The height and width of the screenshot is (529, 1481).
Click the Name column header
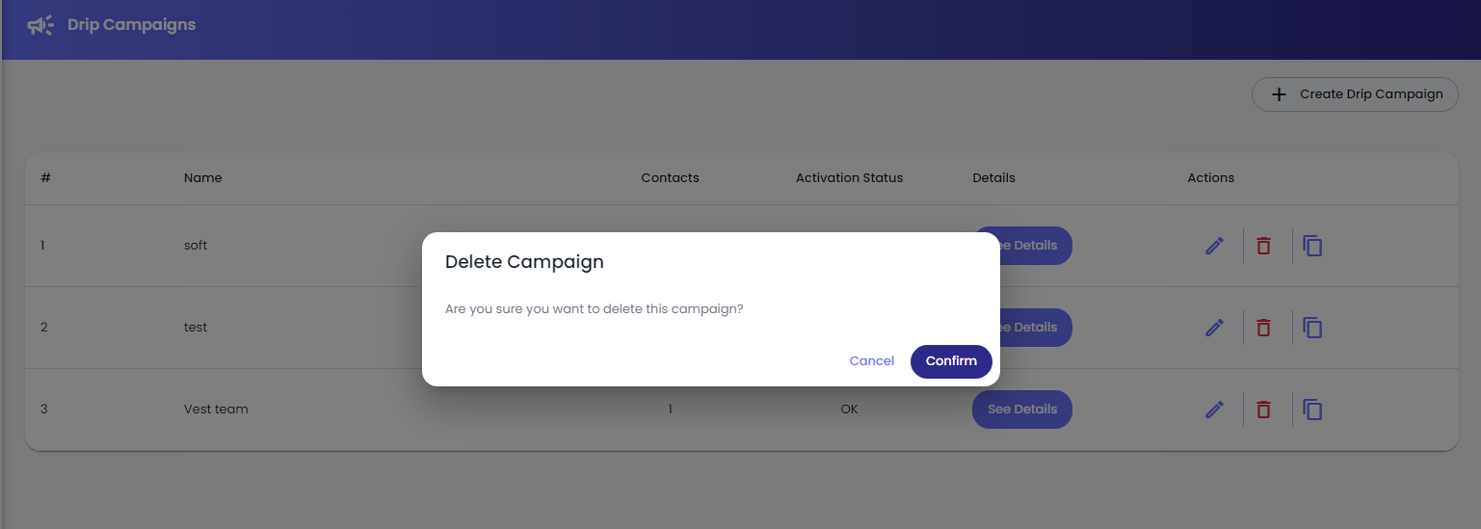(x=202, y=178)
